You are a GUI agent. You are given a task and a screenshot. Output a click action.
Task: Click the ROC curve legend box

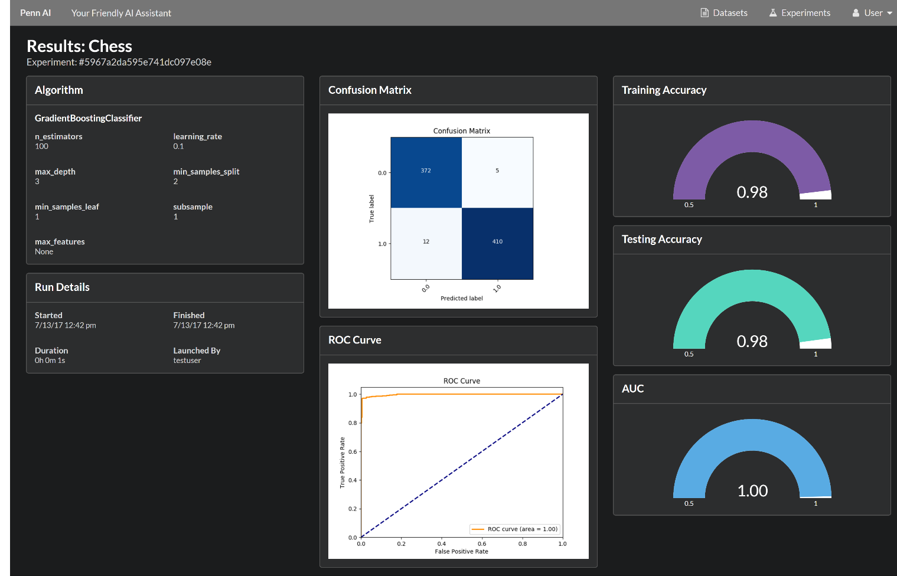(x=514, y=529)
